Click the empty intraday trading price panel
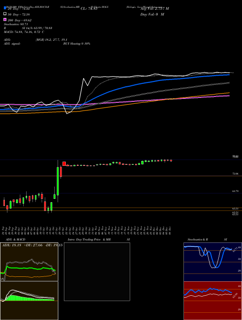The width and height of the screenshot is (242, 320). (x=97, y=272)
